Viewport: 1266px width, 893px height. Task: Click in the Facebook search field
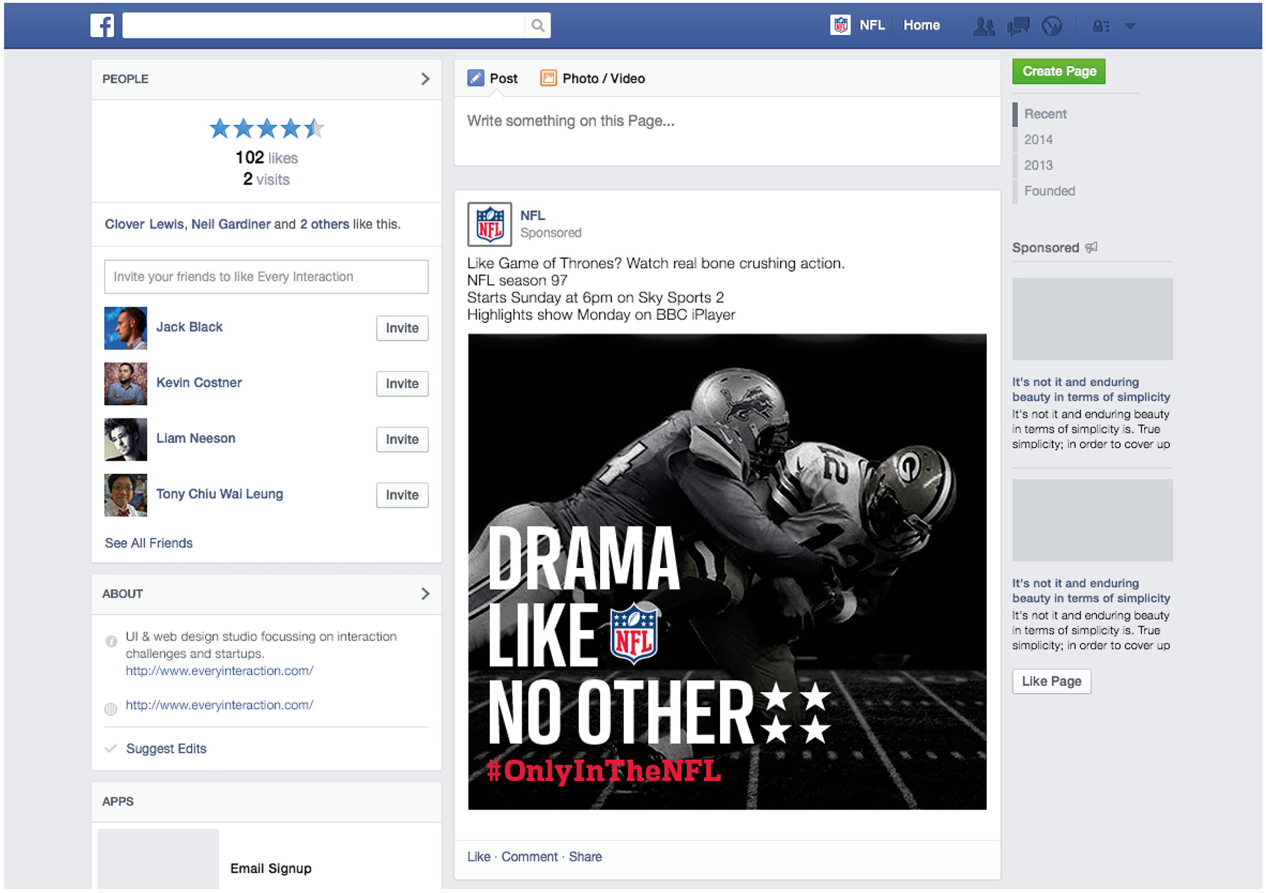324,26
